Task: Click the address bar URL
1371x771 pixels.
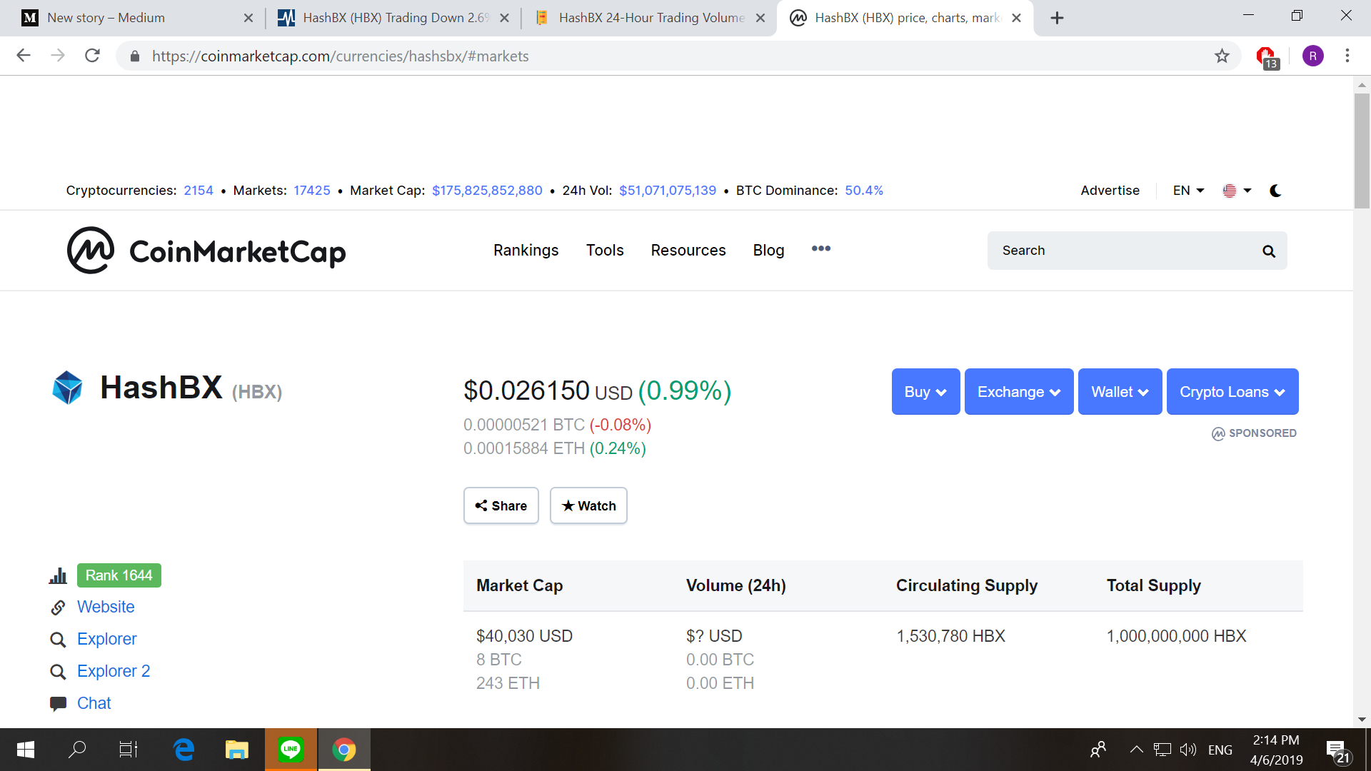Action: [x=340, y=56]
